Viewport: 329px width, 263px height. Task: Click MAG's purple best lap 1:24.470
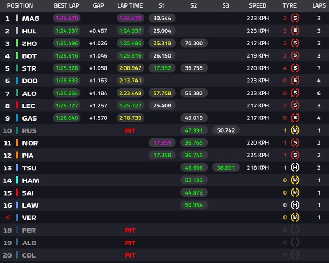(x=66, y=19)
